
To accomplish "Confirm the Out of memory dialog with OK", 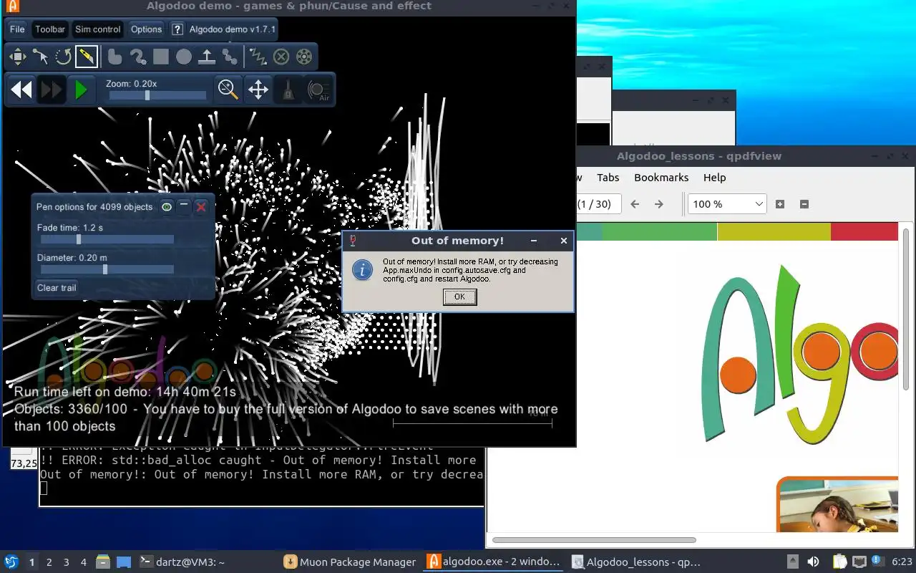I will [459, 297].
